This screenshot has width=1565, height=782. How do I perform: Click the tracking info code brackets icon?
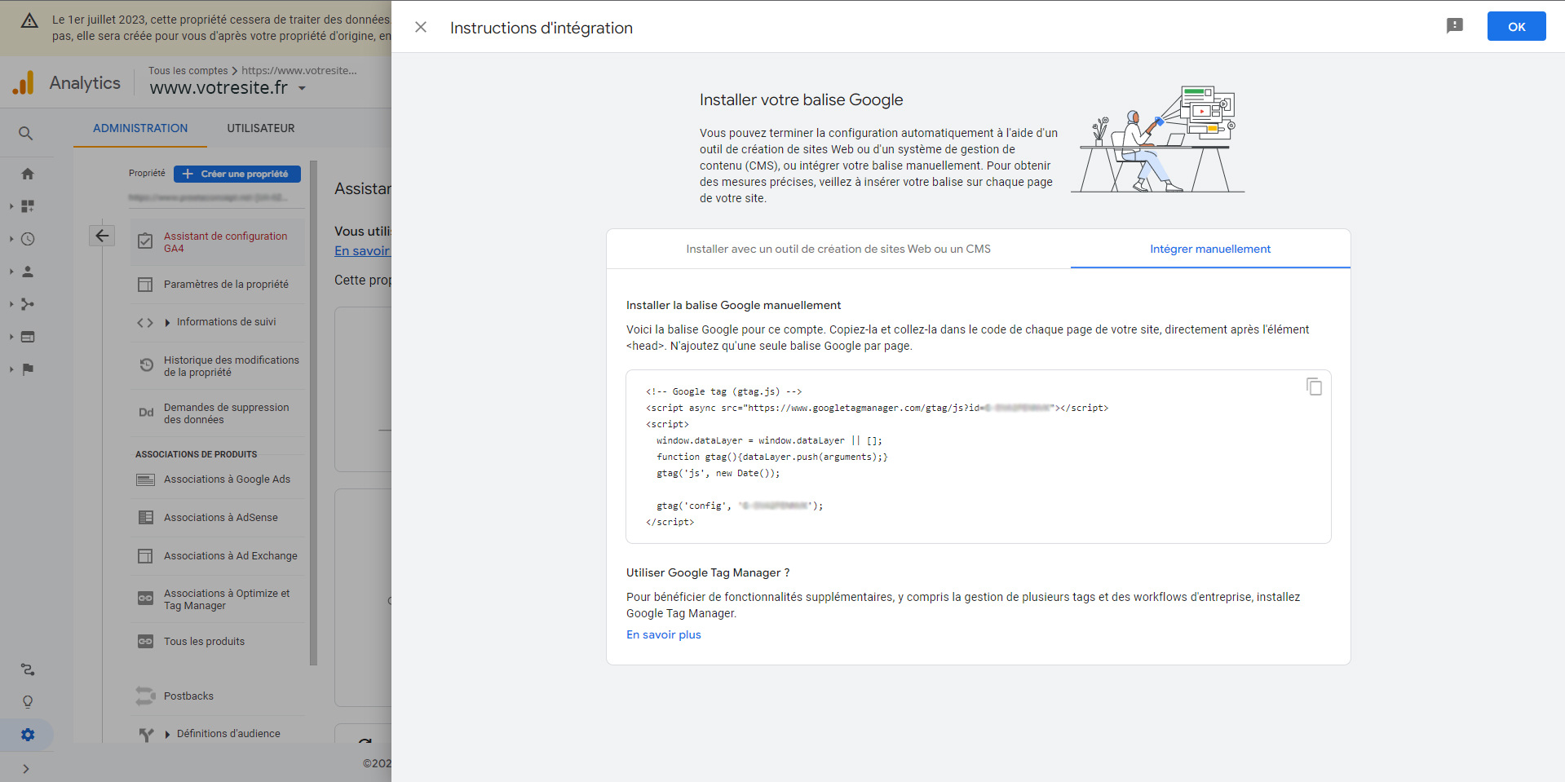pos(145,323)
